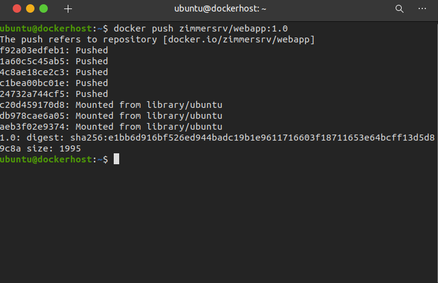Open the terminal search magnifier

(x=399, y=9)
